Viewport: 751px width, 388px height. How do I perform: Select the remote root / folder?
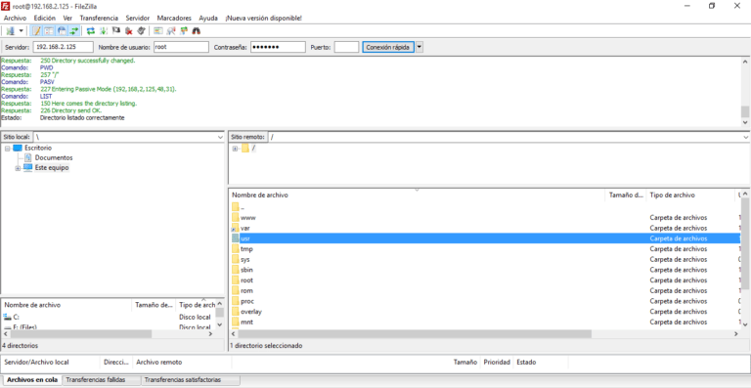point(253,149)
